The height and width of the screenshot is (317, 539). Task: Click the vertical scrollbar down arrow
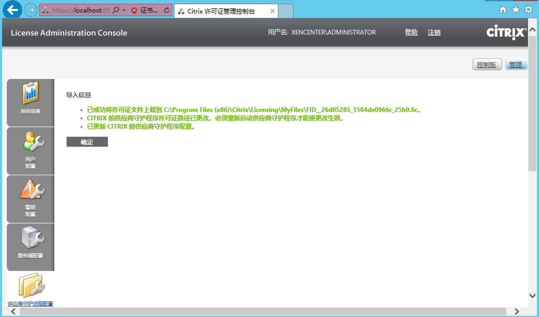click(532, 296)
